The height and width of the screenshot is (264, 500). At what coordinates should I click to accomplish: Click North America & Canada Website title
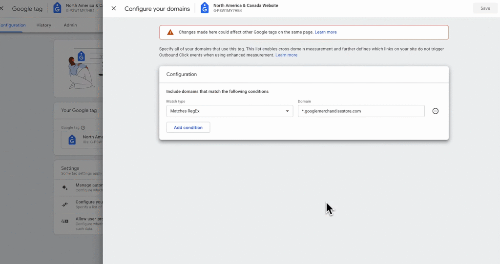tap(246, 5)
